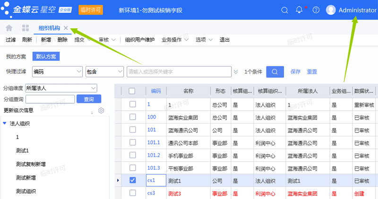Click the 名称 column header
Image resolution: width=378 pixels, height=199 pixels.
point(188,91)
